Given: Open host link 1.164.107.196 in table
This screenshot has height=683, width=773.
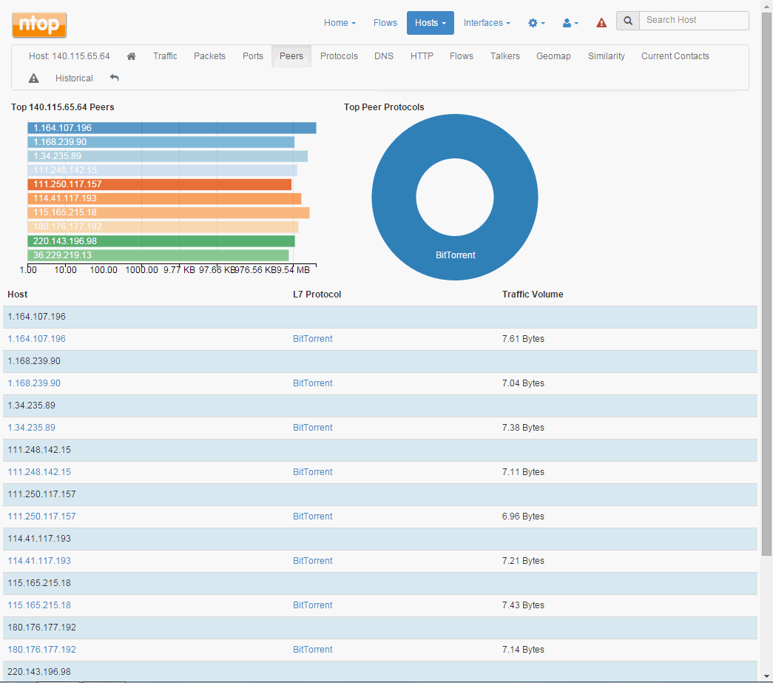Looking at the screenshot, I should (36, 339).
